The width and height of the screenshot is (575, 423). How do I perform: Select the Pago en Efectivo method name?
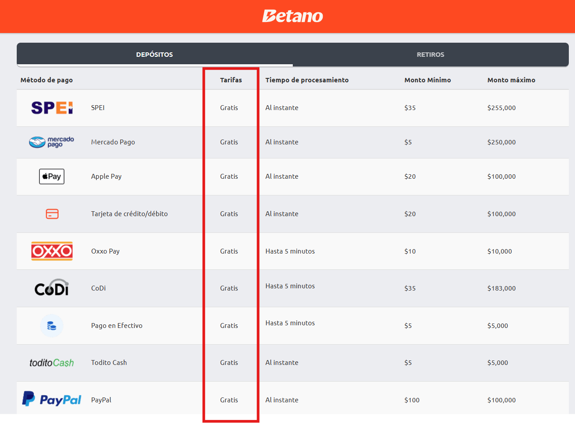(x=117, y=326)
